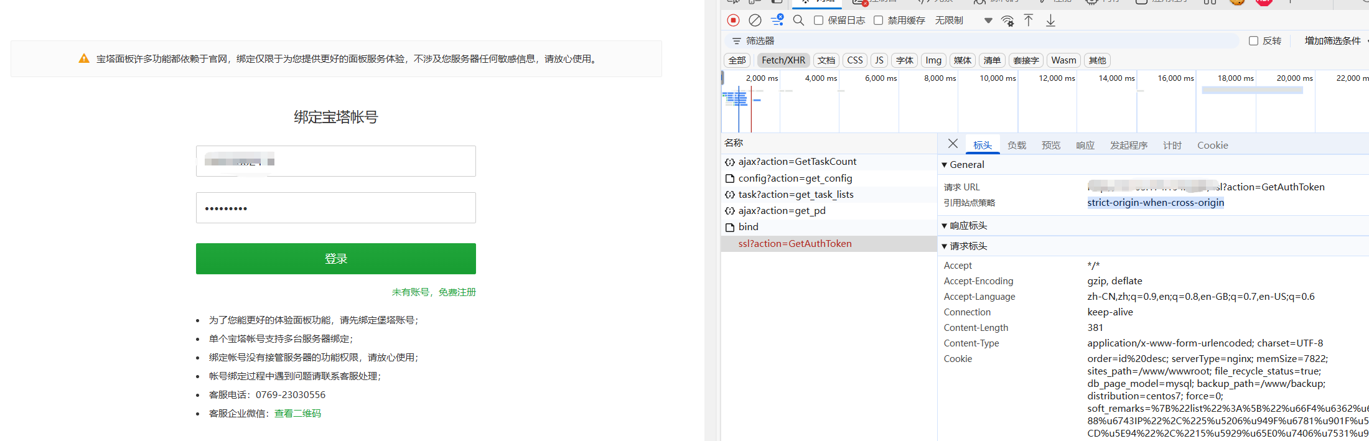This screenshot has width=1369, height=441.
Task: Export HAR file with down arrow
Action: [x=1050, y=21]
